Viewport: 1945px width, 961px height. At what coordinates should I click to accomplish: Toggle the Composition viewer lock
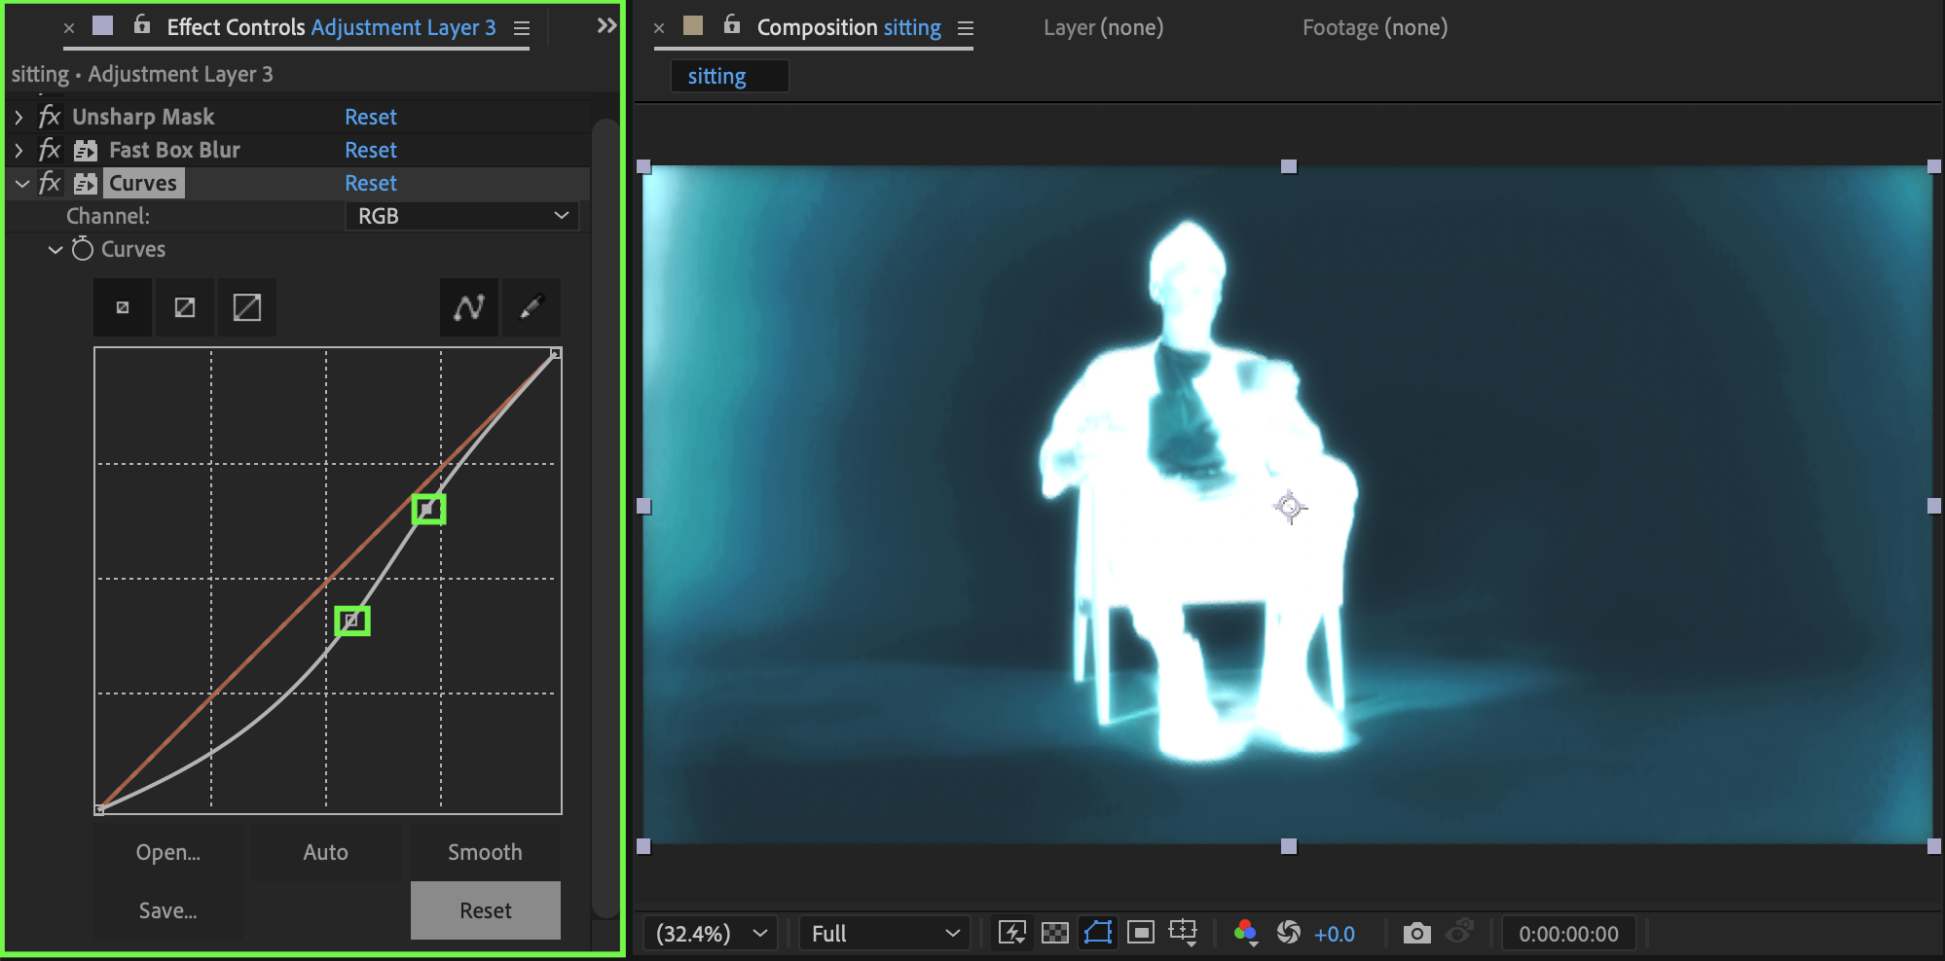click(732, 24)
